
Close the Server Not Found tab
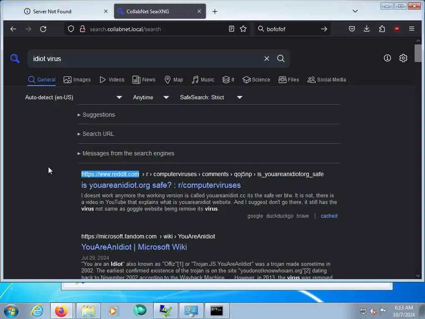point(106,11)
